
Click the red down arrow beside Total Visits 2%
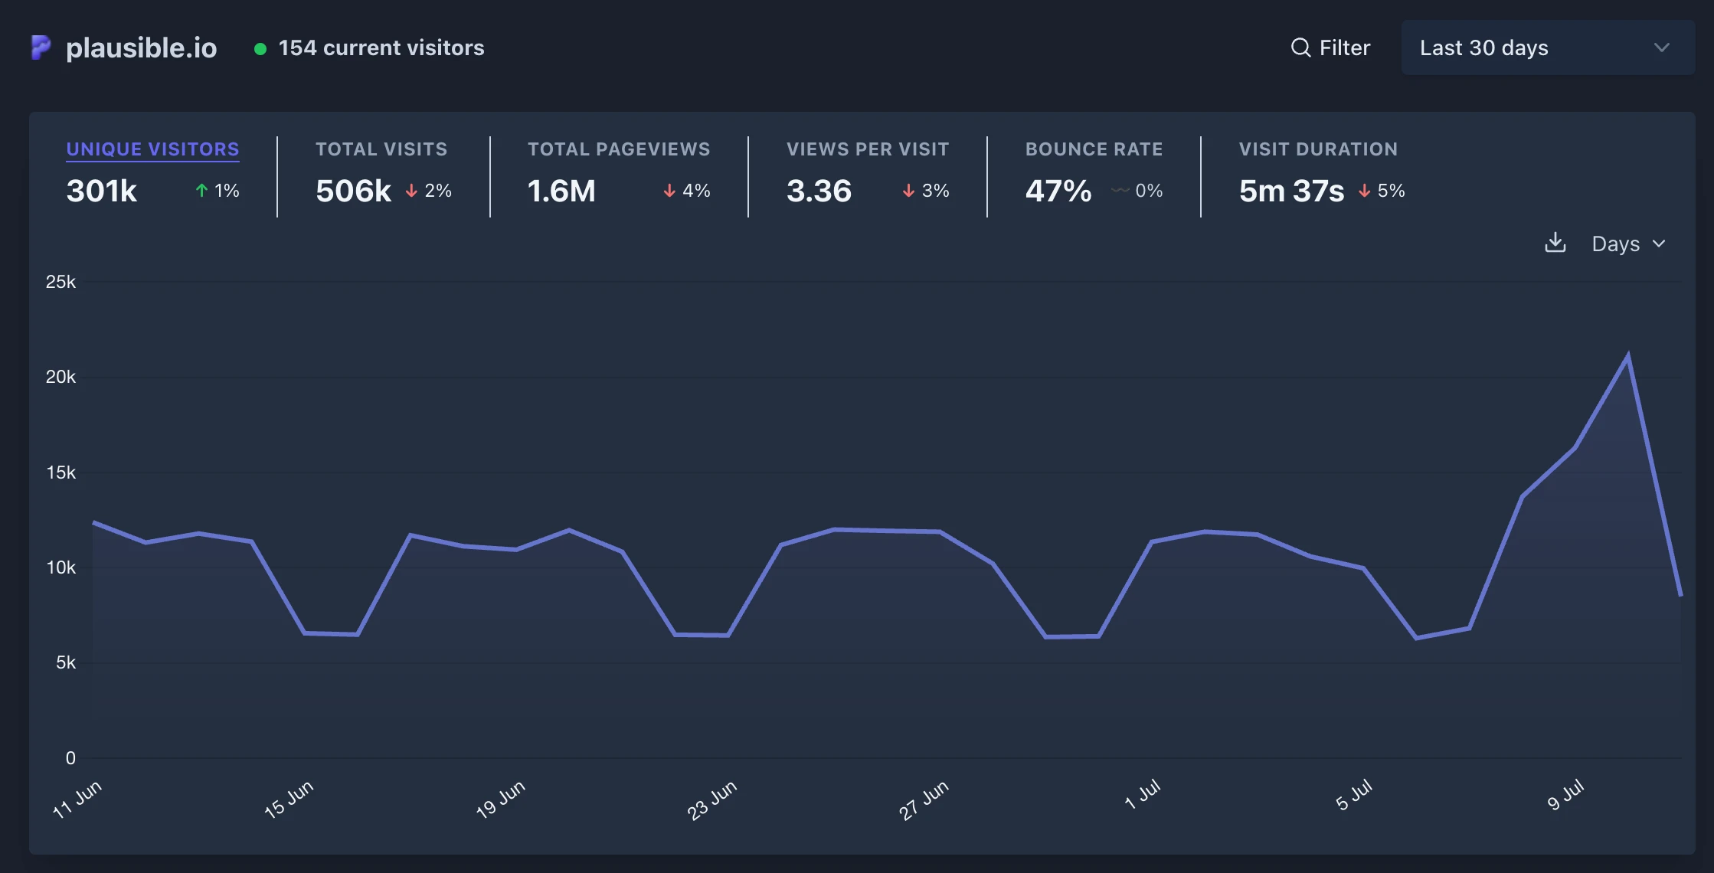click(x=411, y=191)
